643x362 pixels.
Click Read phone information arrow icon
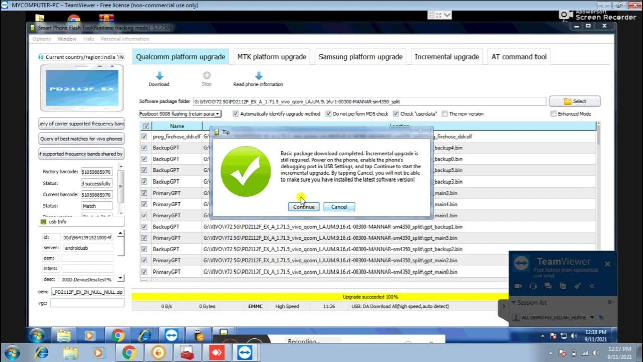[x=258, y=76]
